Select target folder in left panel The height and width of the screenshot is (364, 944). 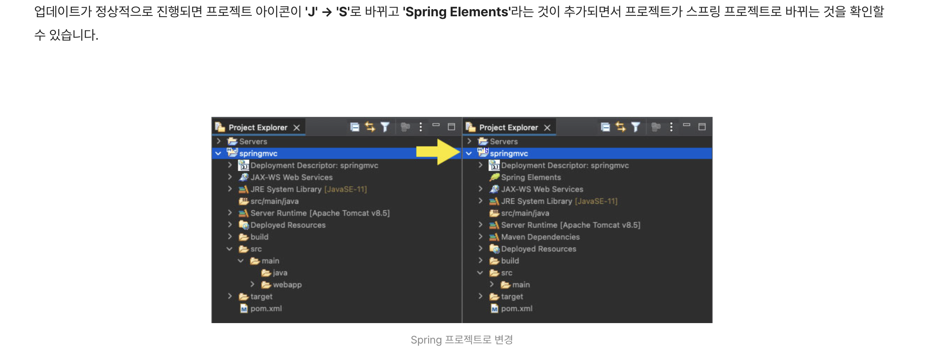tap(261, 297)
